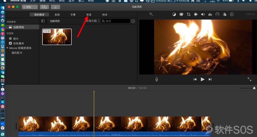
Task: Open the 所有片段 clip filter dropdown
Action: coord(93,21)
